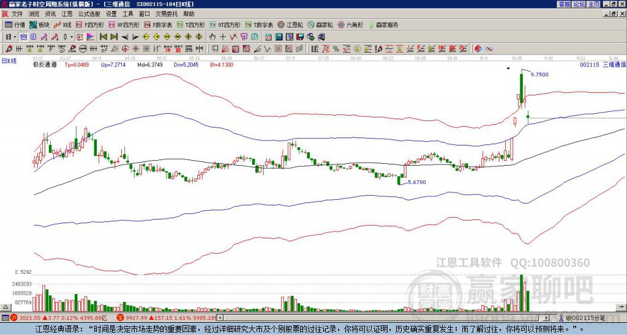This screenshot has width=627, height=335.
Task: Click the save floppy disk icon
Action: [300, 37]
